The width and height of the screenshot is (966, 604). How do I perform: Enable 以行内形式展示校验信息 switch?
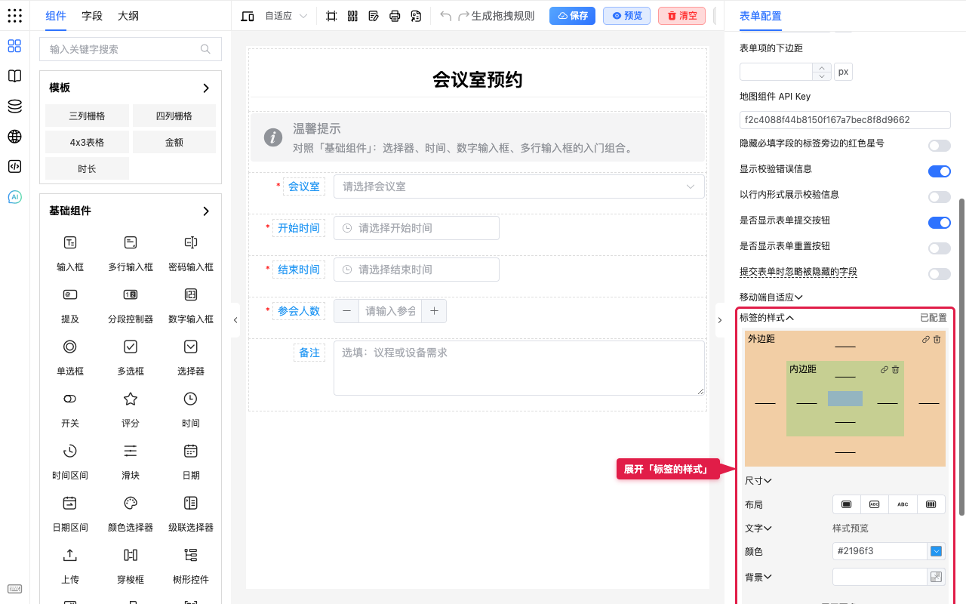(x=940, y=197)
